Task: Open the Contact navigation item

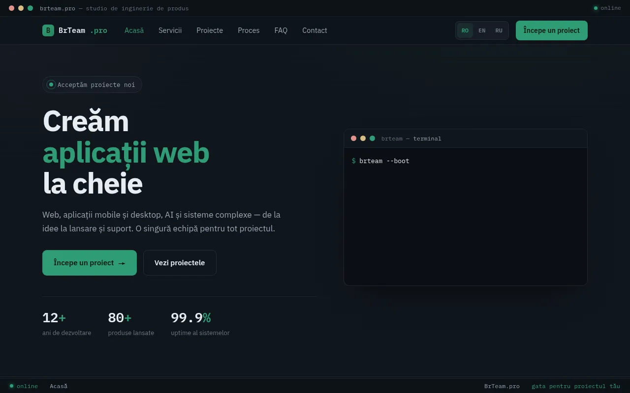Action: coord(315,30)
